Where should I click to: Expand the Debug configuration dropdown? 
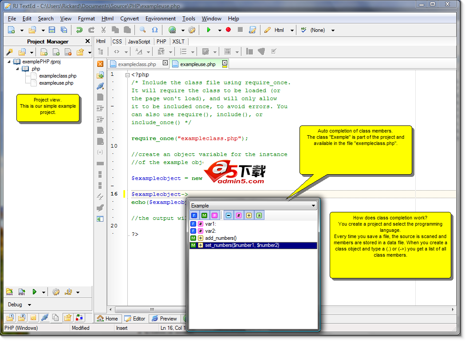[29, 305]
